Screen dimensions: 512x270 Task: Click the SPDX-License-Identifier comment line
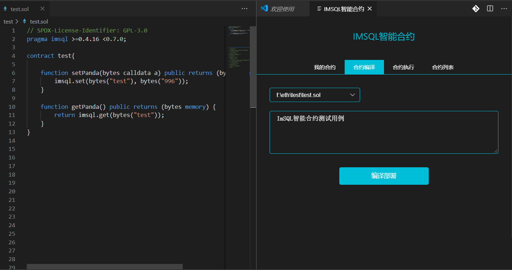(x=87, y=30)
